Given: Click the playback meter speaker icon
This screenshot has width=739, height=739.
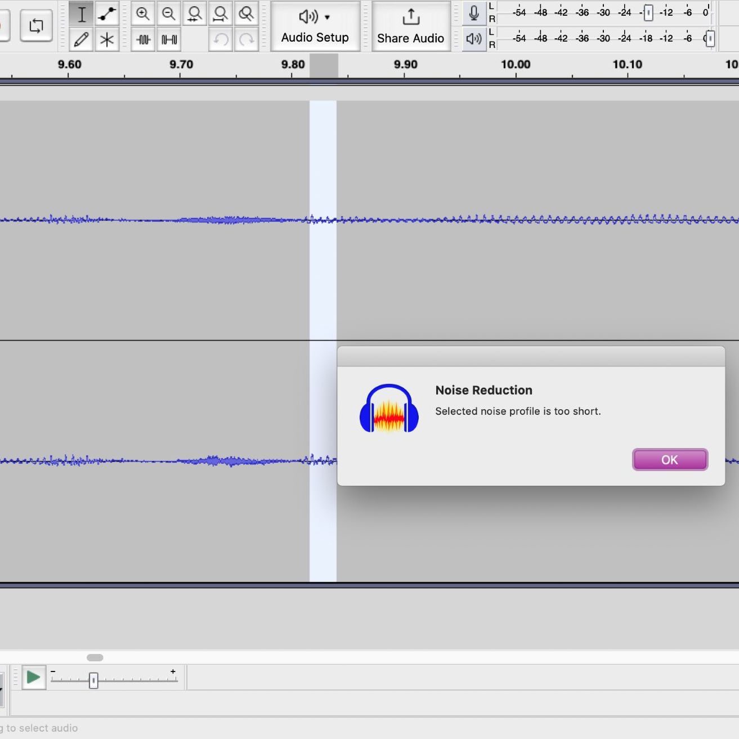Looking at the screenshot, I should click(x=474, y=38).
